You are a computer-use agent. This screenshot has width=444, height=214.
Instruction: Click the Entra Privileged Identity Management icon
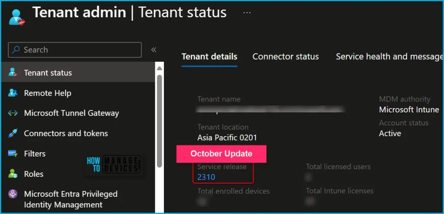click(13, 194)
